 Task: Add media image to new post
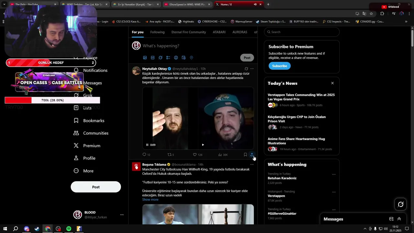coord(145,58)
